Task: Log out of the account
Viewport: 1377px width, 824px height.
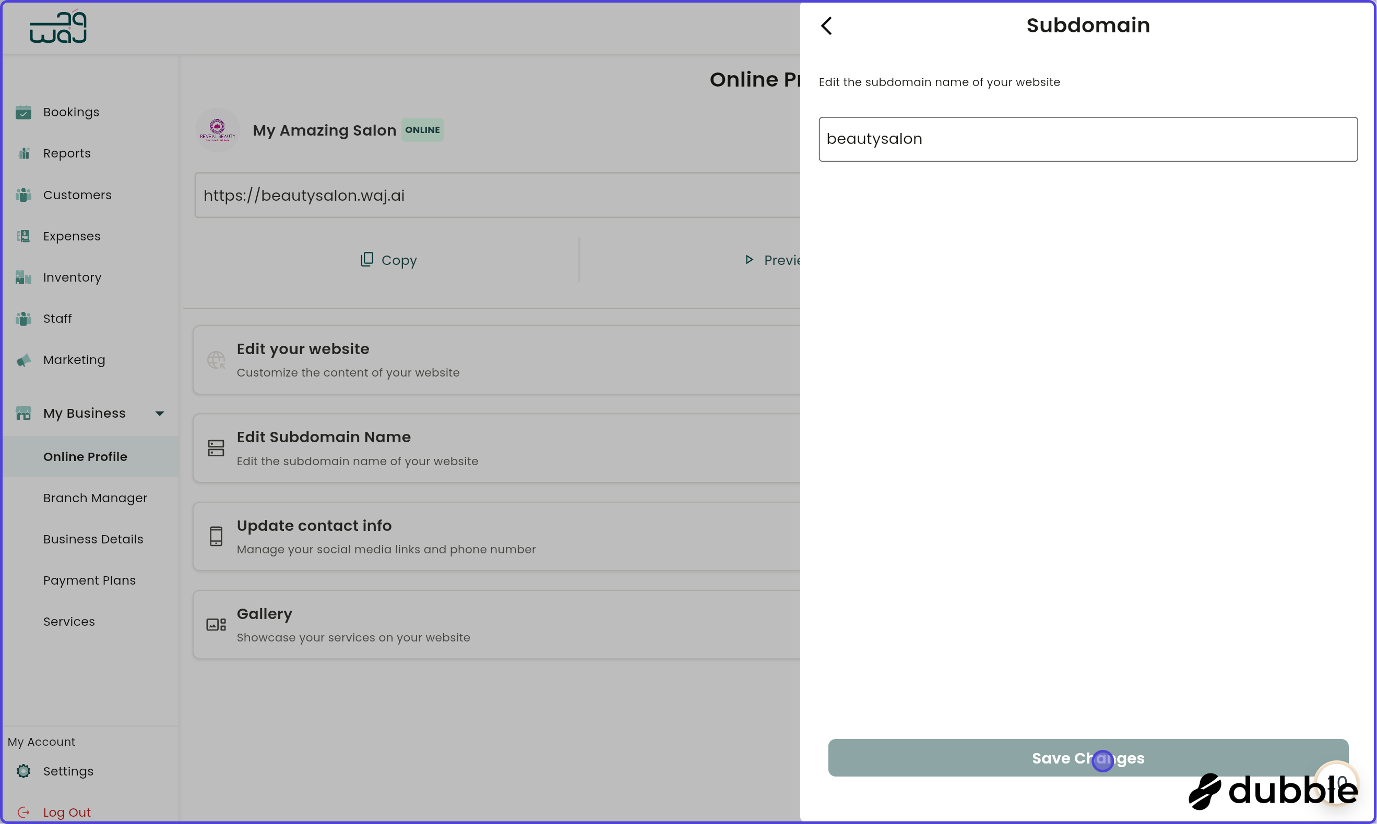Action: [x=67, y=812]
